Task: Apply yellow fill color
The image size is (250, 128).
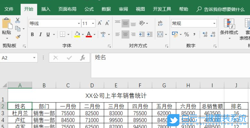Action: point(77,35)
